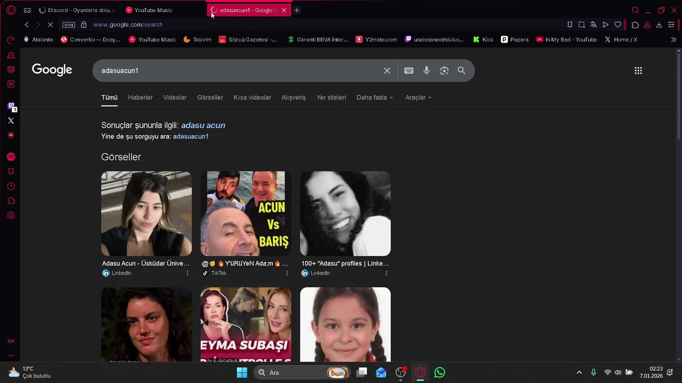Open Easy Setup sliders icon

point(671,24)
